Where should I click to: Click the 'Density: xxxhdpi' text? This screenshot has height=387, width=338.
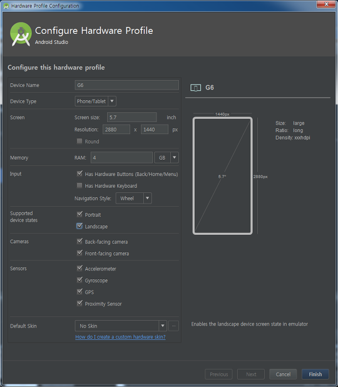(292, 138)
